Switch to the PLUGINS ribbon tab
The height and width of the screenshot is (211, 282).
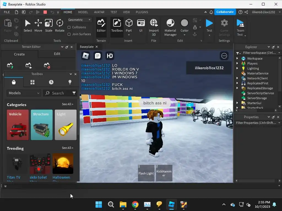pyautogui.click(x=142, y=12)
